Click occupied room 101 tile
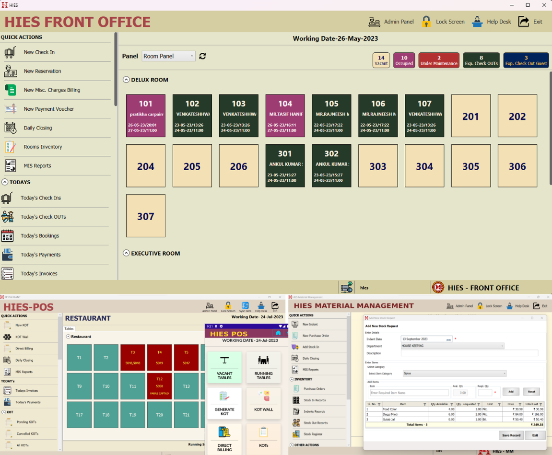The width and height of the screenshot is (552, 455). point(145,116)
